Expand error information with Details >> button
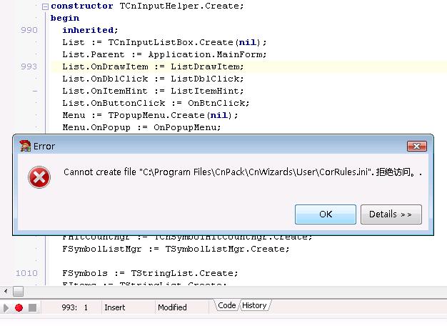Screen dimensions: 447x326 [x=391, y=214]
